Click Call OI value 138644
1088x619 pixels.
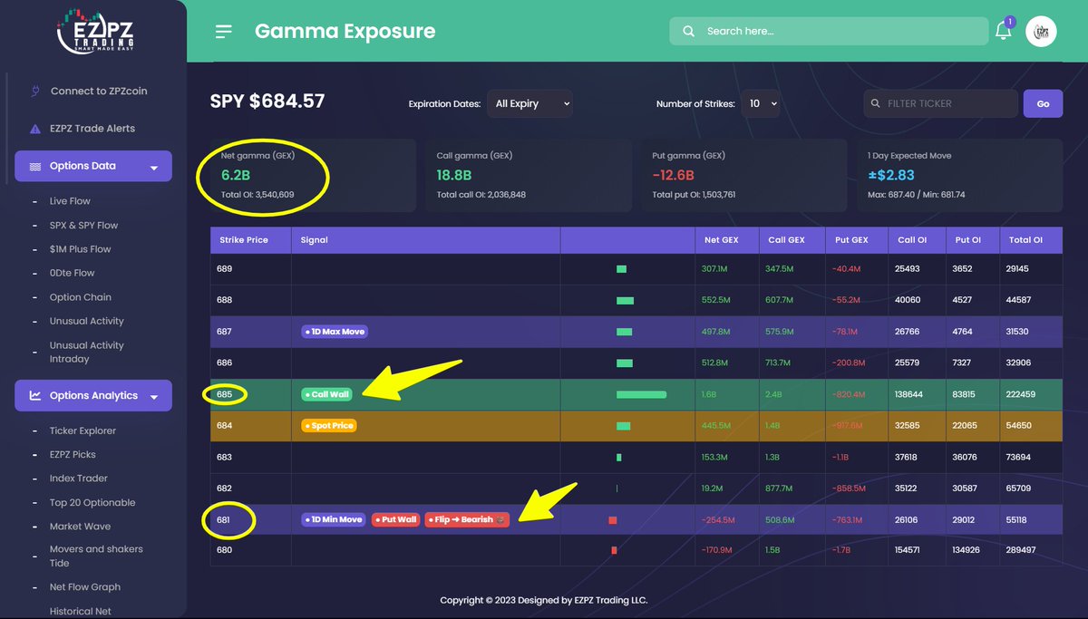[x=910, y=394]
